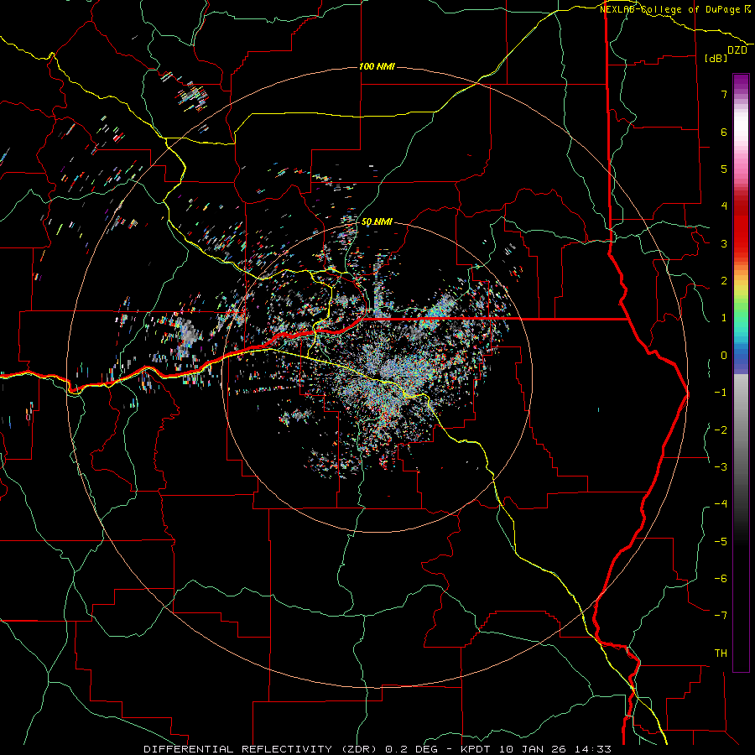Image resolution: width=755 pixels, height=755 pixels.
Task: Click the "100 NMI" range ring label
Action: tap(377, 66)
